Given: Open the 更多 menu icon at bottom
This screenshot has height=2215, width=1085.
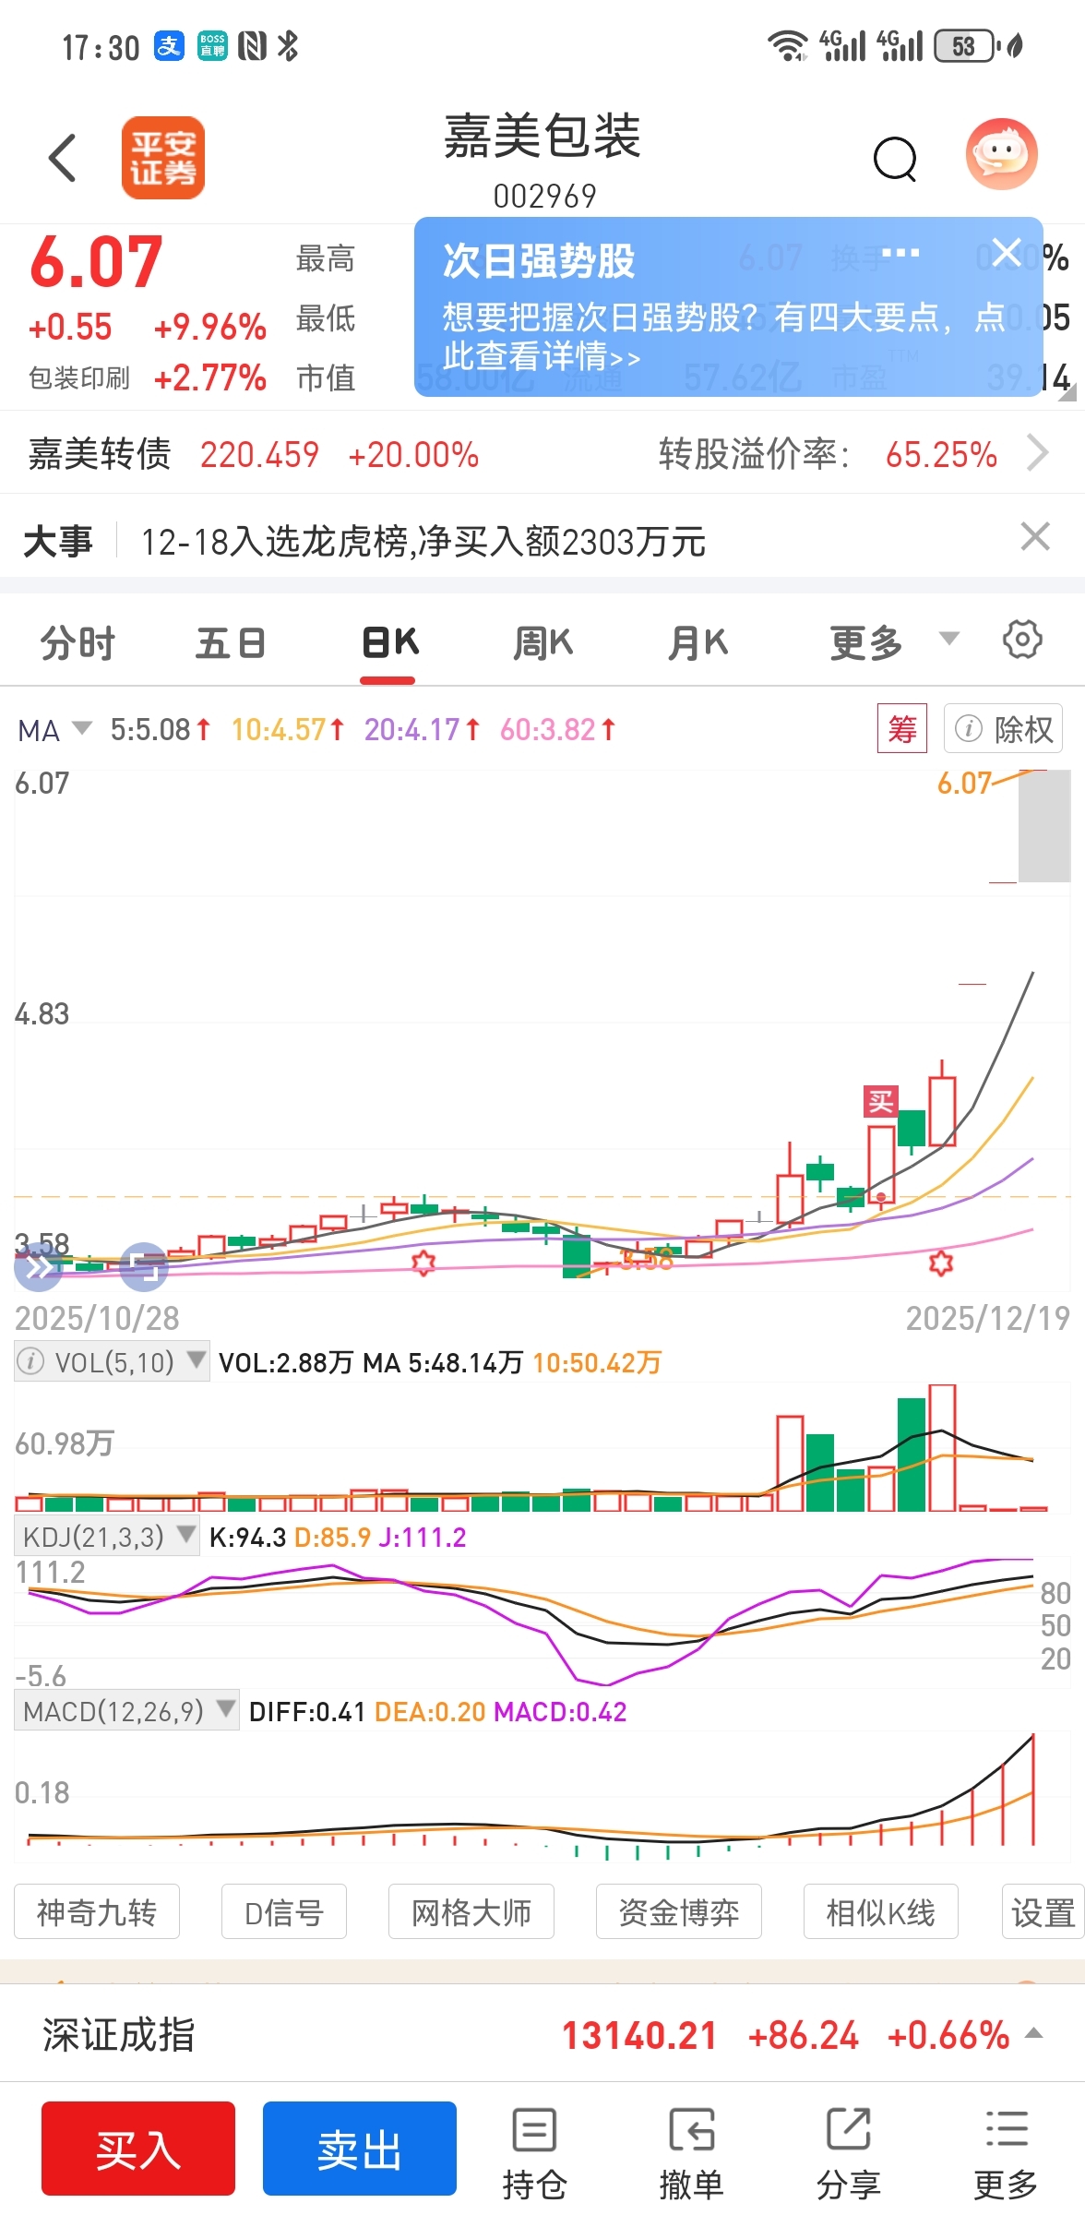Looking at the screenshot, I should click(x=1006, y=2155).
